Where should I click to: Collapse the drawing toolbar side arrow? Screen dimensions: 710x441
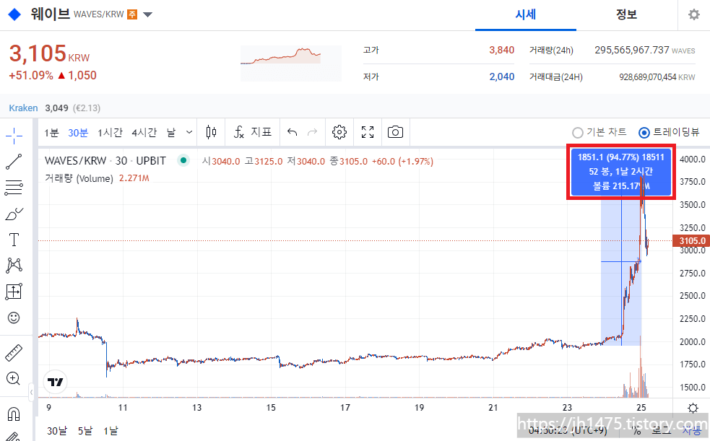pyautogui.click(x=31, y=392)
